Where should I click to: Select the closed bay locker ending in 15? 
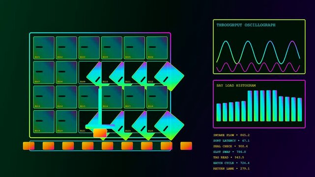tap(89, 97)
